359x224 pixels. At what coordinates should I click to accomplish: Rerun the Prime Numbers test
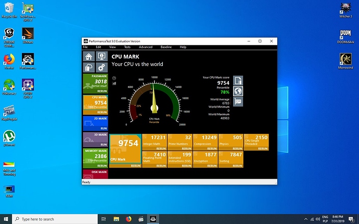pyautogui.click(x=186, y=149)
